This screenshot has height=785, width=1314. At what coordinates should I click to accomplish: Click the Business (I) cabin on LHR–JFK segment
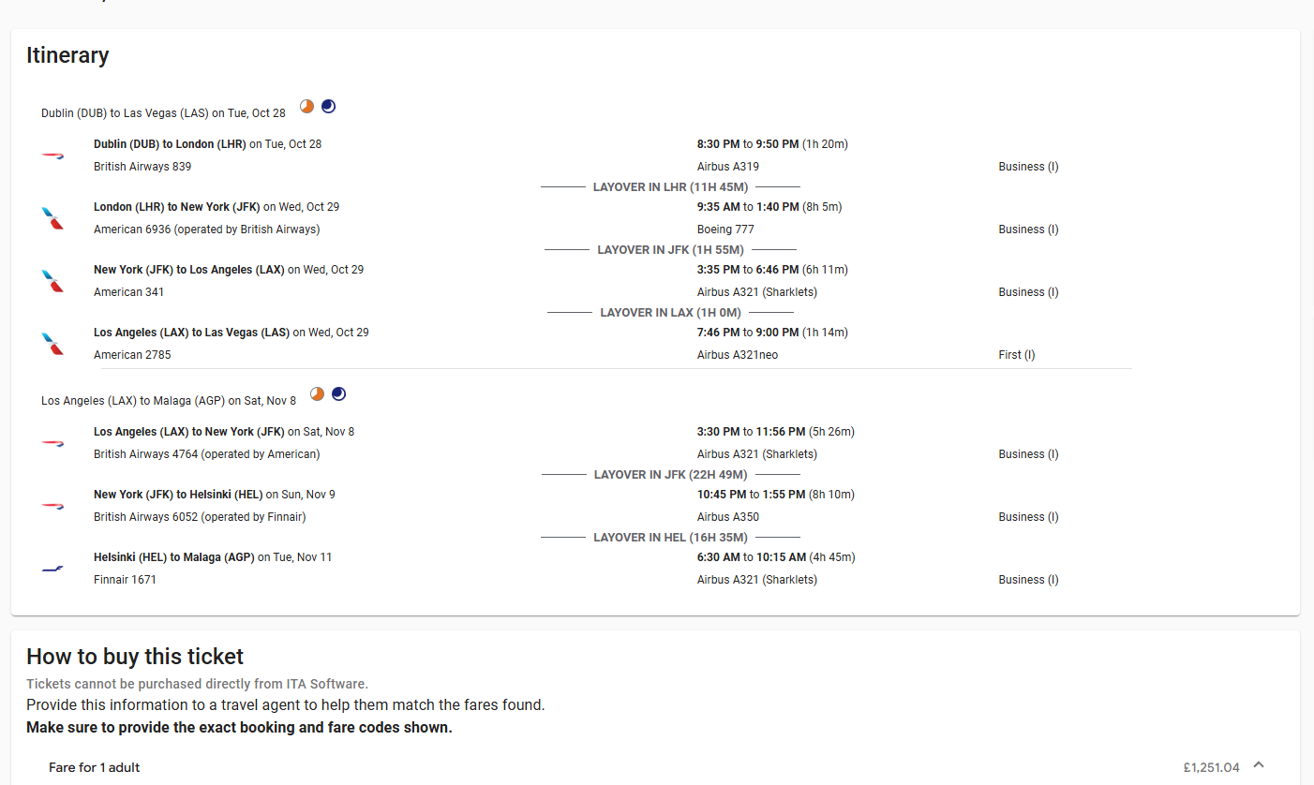point(1028,229)
